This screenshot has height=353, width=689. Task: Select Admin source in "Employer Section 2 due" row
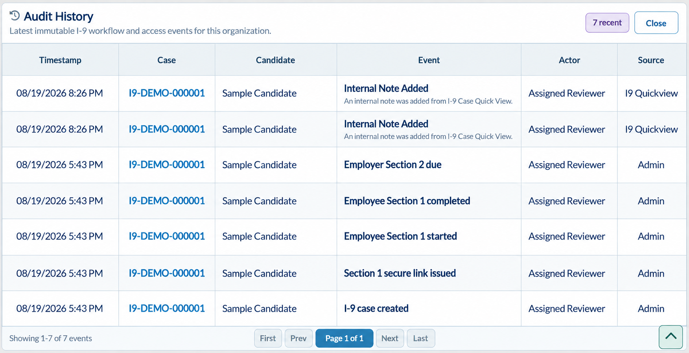[651, 165]
